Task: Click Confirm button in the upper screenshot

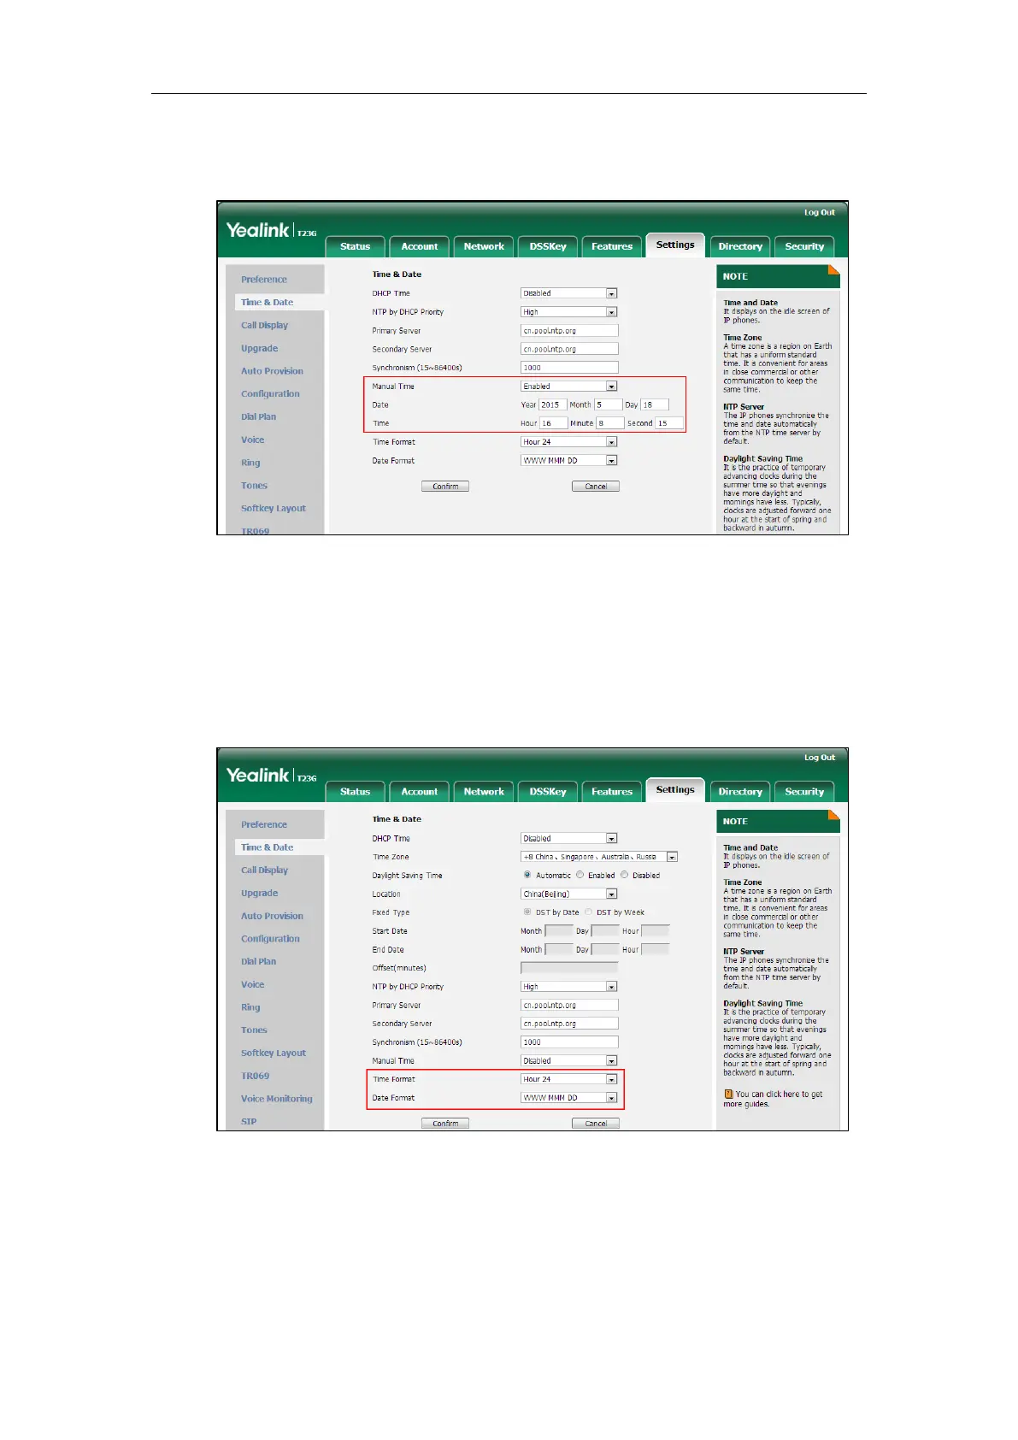Action: [x=445, y=487]
